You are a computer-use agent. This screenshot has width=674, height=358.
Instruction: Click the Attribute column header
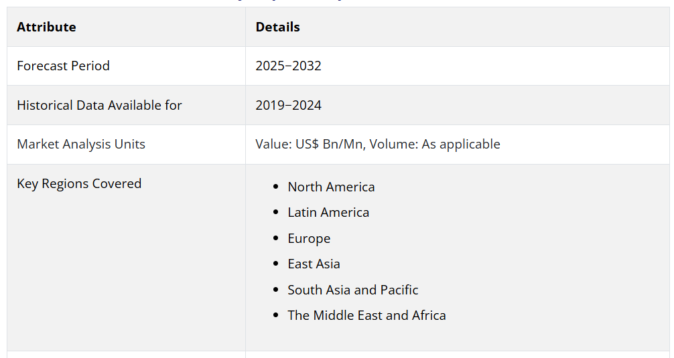tap(46, 27)
